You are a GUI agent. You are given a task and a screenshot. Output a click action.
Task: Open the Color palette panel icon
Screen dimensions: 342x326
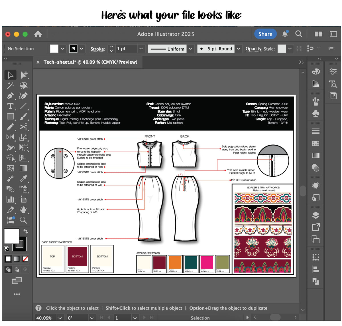coord(315,72)
